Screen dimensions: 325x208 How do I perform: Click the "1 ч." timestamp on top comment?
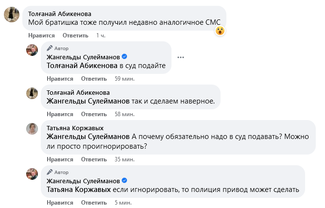pyautogui.click(x=101, y=35)
